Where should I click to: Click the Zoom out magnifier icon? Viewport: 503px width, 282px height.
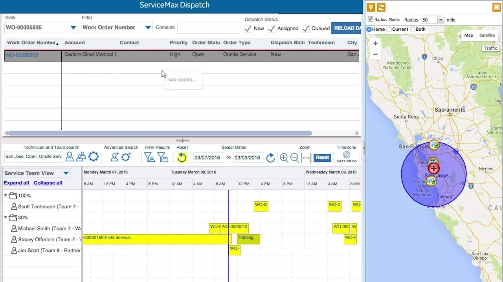(x=294, y=157)
